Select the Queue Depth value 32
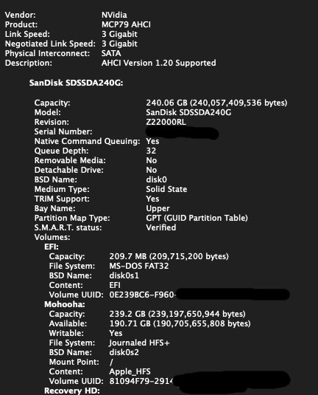Viewport: 318px width, 395px height. pyautogui.click(x=151, y=151)
